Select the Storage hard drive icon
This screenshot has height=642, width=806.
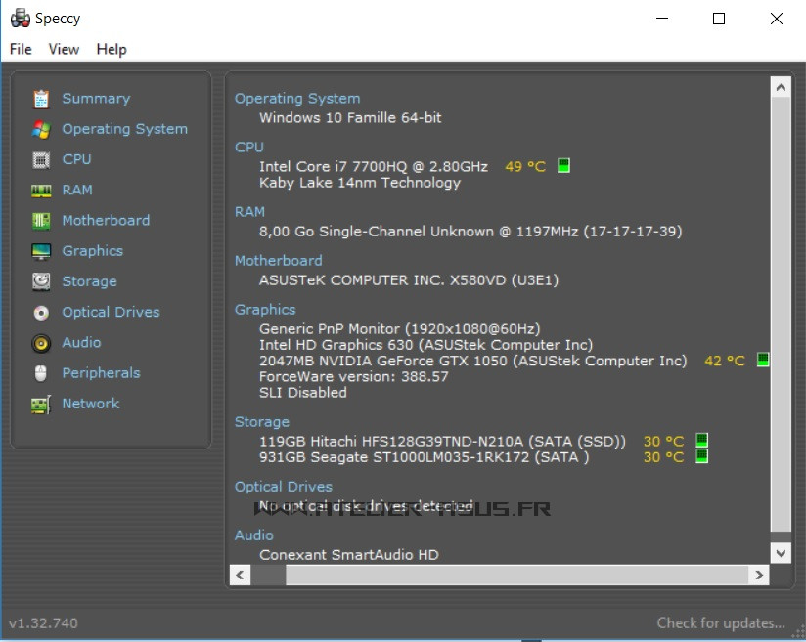coord(41,281)
